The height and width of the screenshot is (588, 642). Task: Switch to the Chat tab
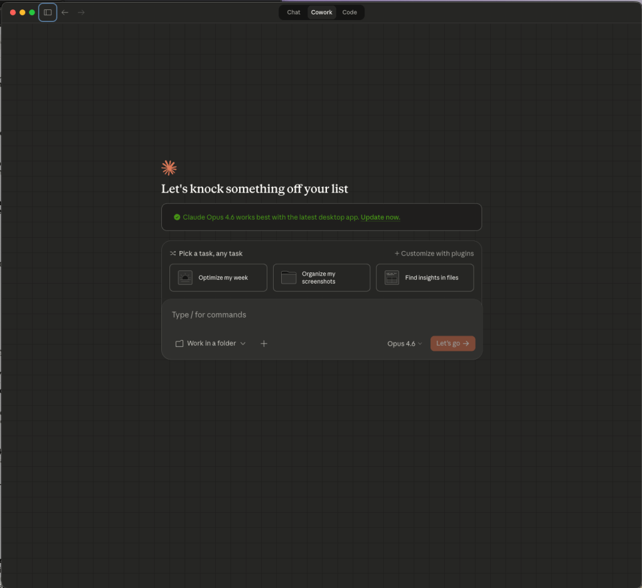pyautogui.click(x=294, y=13)
